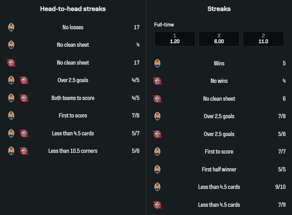Click Shakhtar crest in Less than 4.5 cards 5/7 row
292x215 pixels.
pyautogui.click(x=11, y=133)
